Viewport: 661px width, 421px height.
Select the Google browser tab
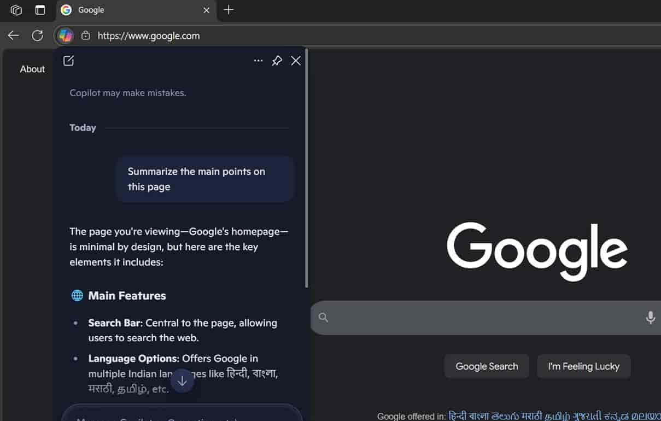[136, 10]
